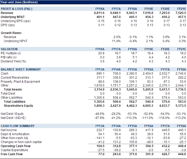Viewport: 187px width, 159px height.
Task: Select Revenue growth value 3.9%
Action: pos(166,37)
